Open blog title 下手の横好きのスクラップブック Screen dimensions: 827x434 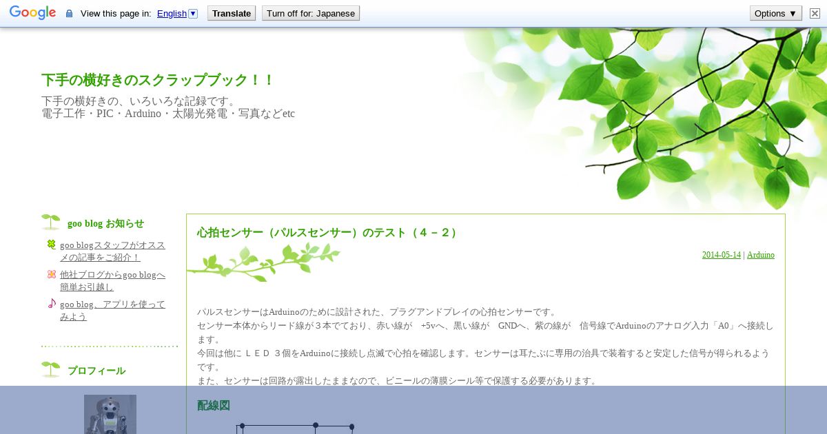click(158, 80)
